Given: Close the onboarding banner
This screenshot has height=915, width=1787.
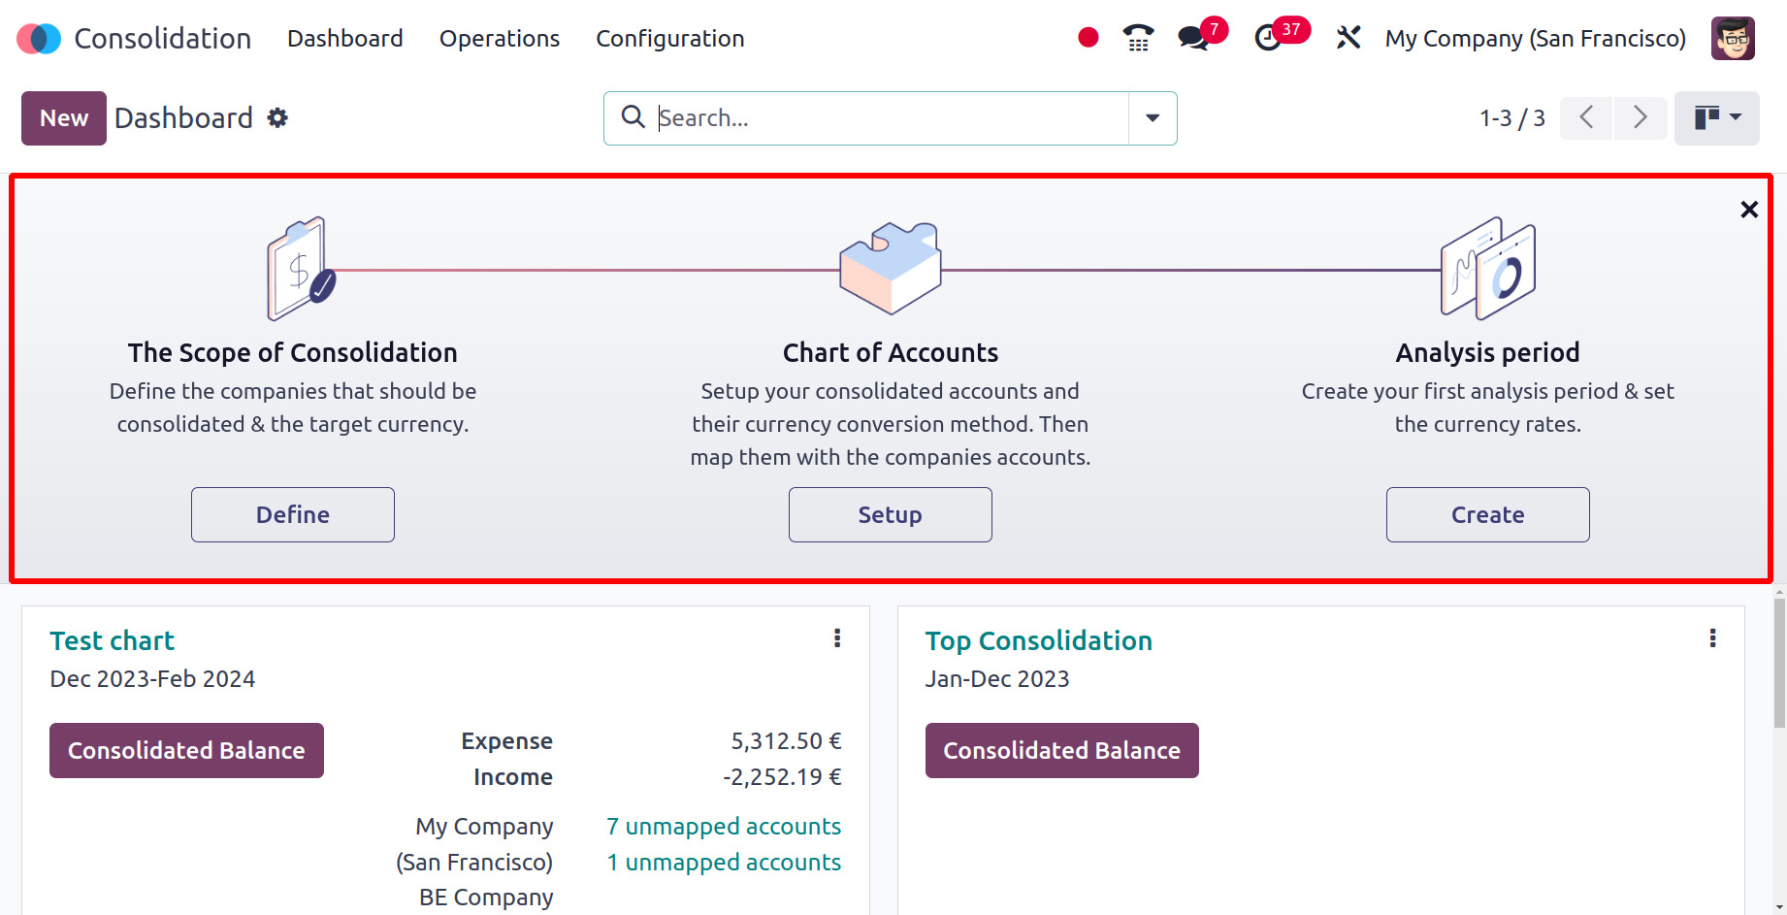Looking at the screenshot, I should click(1749, 210).
